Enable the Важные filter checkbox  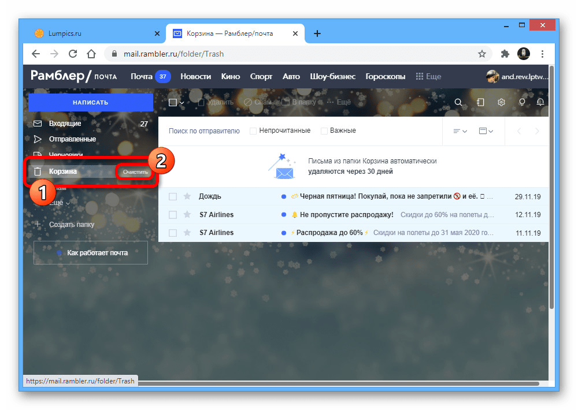[324, 131]
